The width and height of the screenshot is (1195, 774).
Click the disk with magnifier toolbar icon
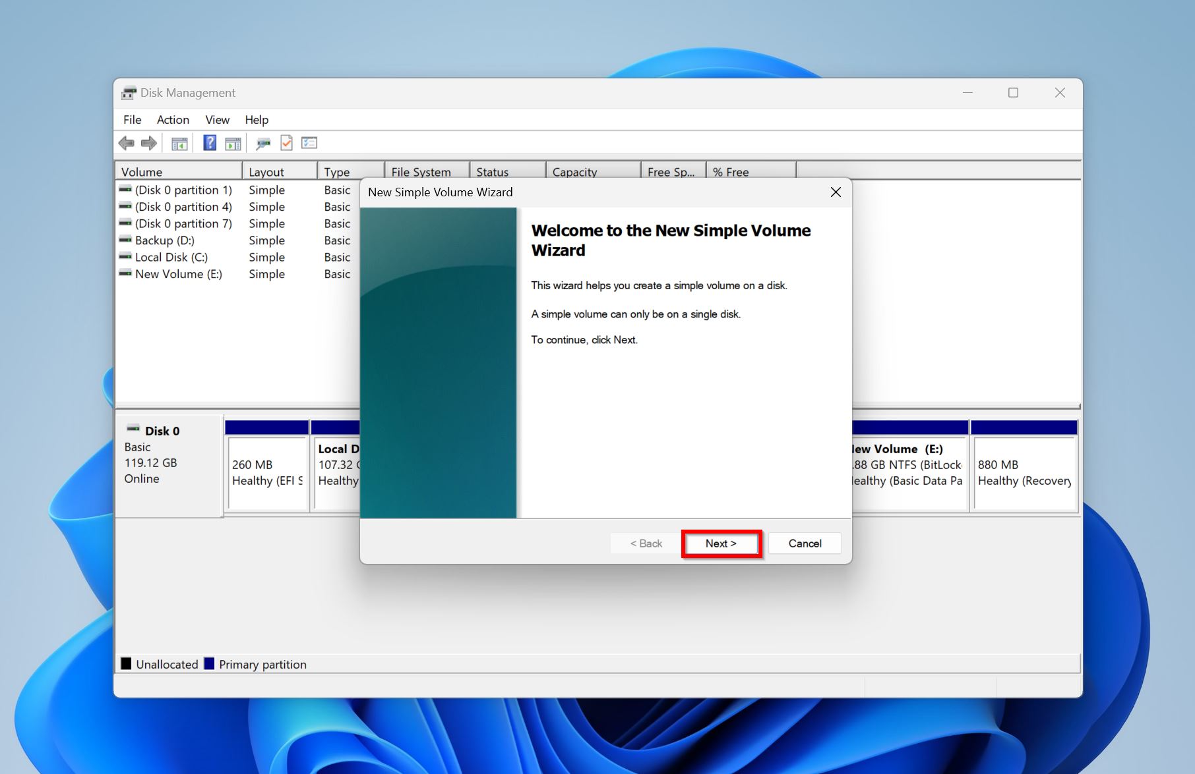pyautogui.click(x=263, y=143)
